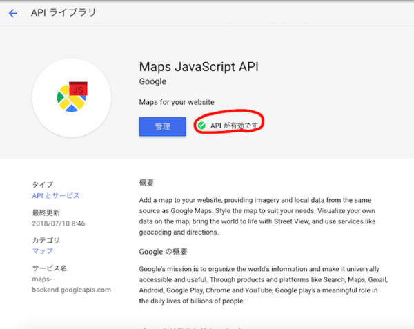Click the paragraph starting Add a map

[257, 216]
